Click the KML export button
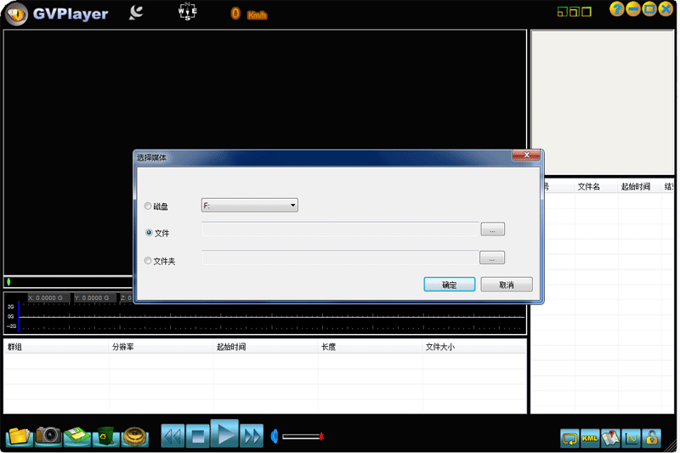This screenshot has width=680, height=453. pyautogui.click(x=590, y=438)
